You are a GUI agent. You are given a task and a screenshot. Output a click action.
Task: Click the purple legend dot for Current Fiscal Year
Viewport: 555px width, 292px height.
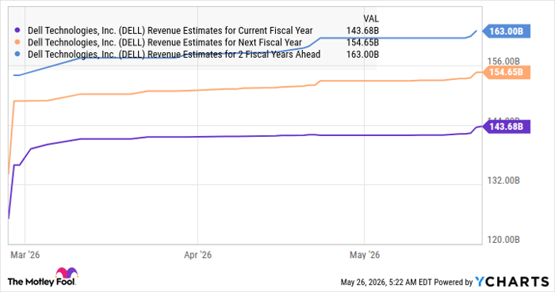(x=17, y=31)
